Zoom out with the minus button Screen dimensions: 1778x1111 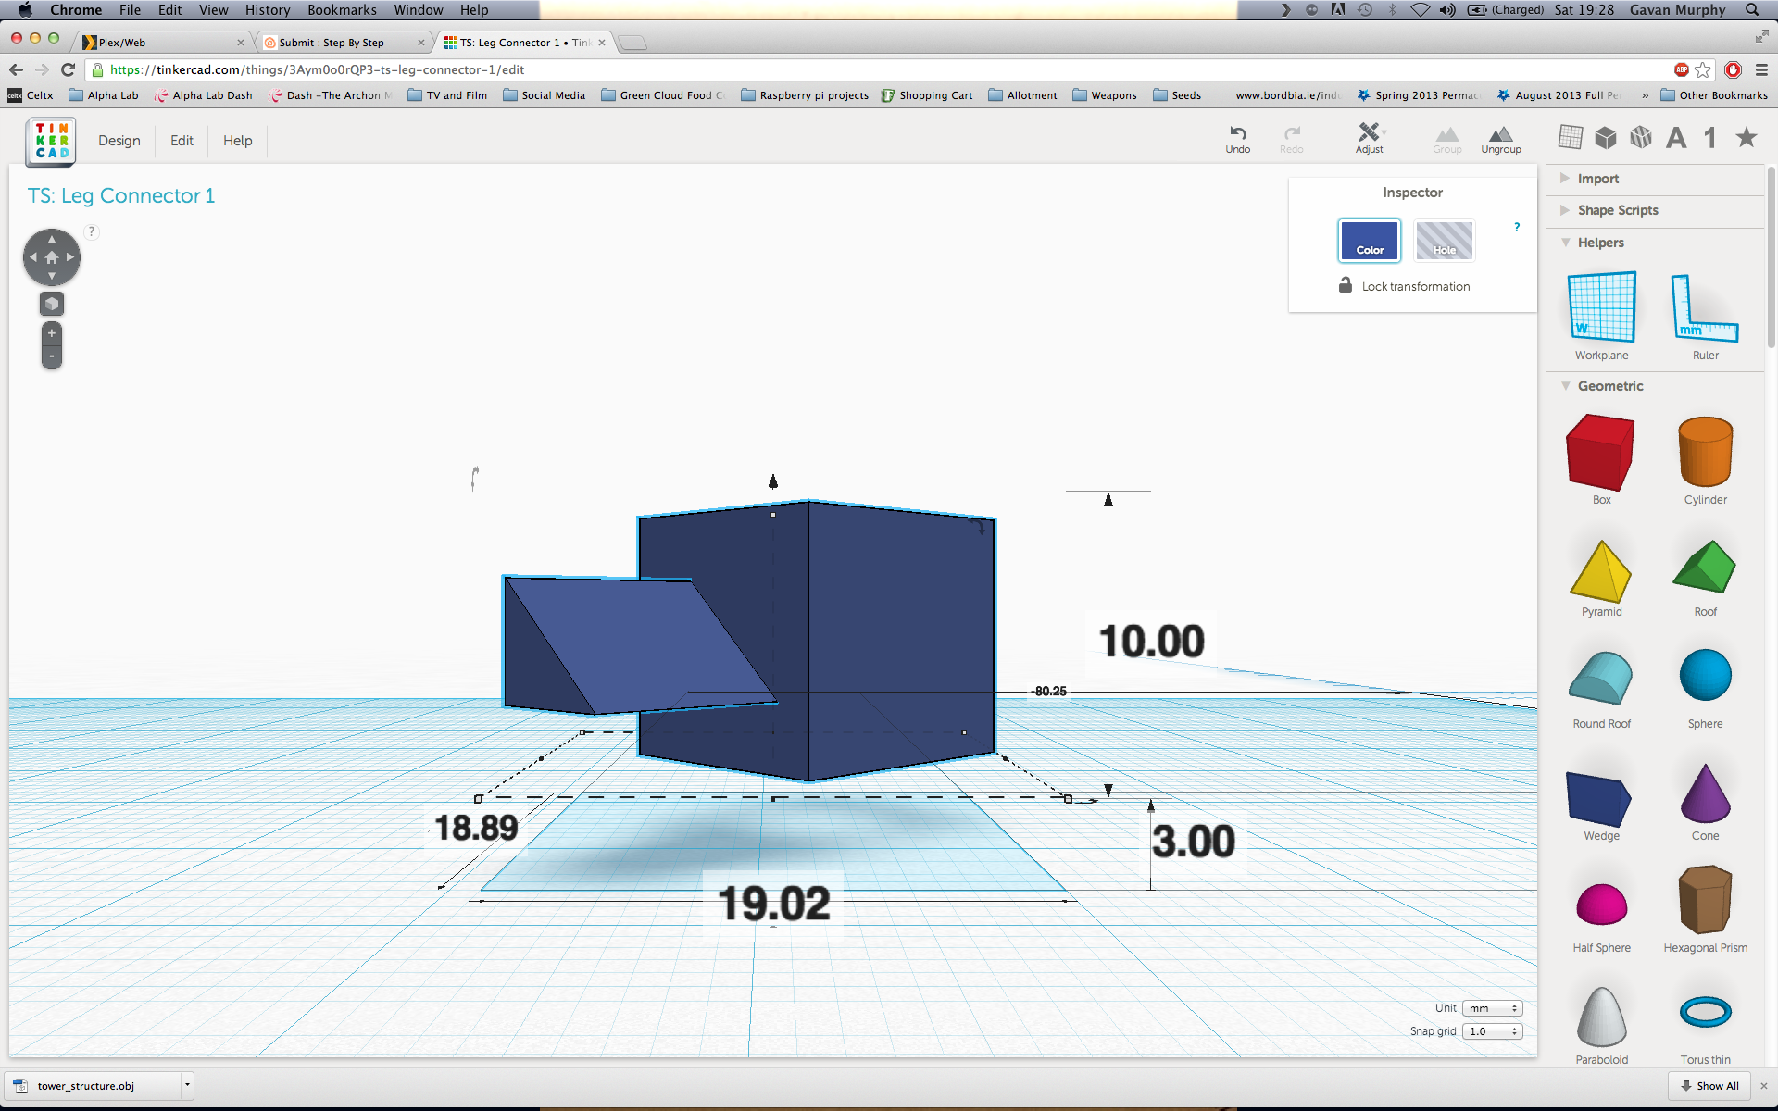coord(52,356)
